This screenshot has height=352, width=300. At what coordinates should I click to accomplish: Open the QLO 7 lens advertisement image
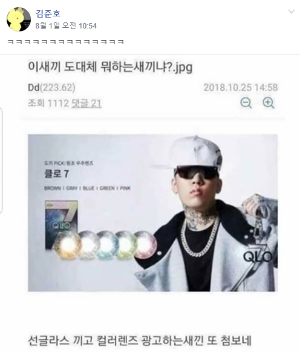pos(152,213)
